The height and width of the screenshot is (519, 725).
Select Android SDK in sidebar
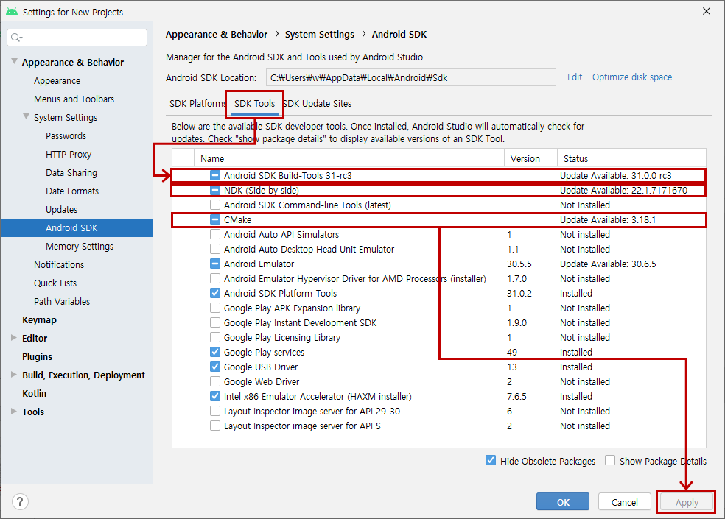tap(77, 227)
